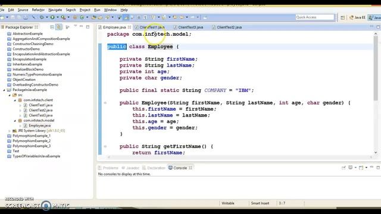Open the Window menu
The image size is (381, 214).
click(x=110, y=10)
